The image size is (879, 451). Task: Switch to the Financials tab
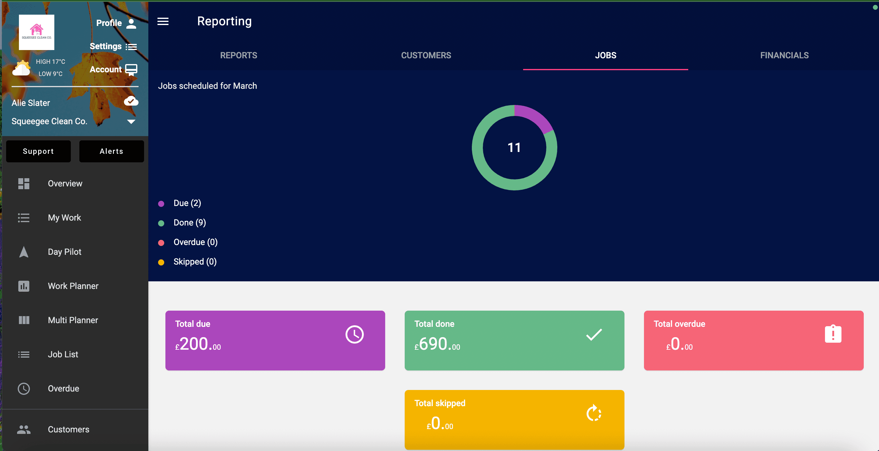[784, 55]
